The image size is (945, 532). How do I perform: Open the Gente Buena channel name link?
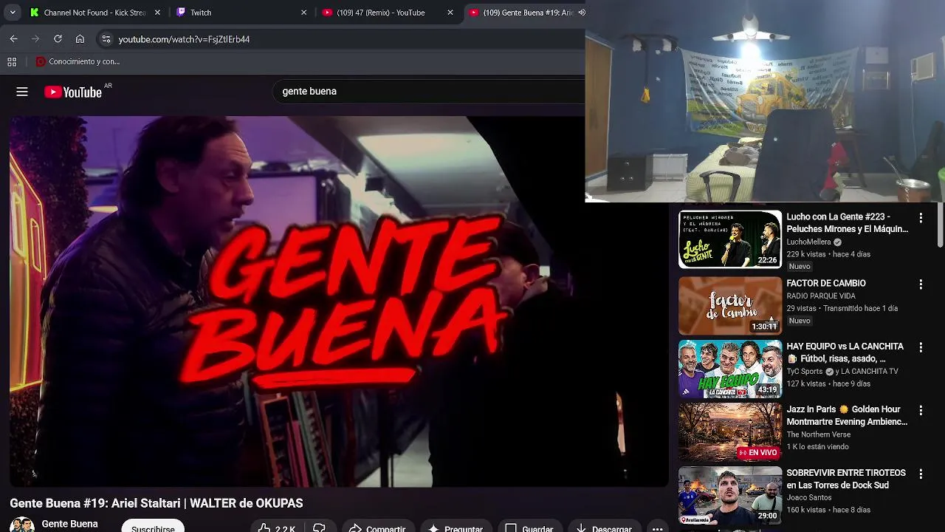(x=69, y=524)
